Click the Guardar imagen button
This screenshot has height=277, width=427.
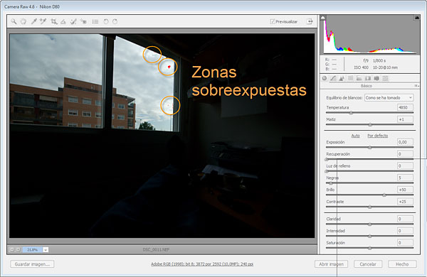pos(32,264)
